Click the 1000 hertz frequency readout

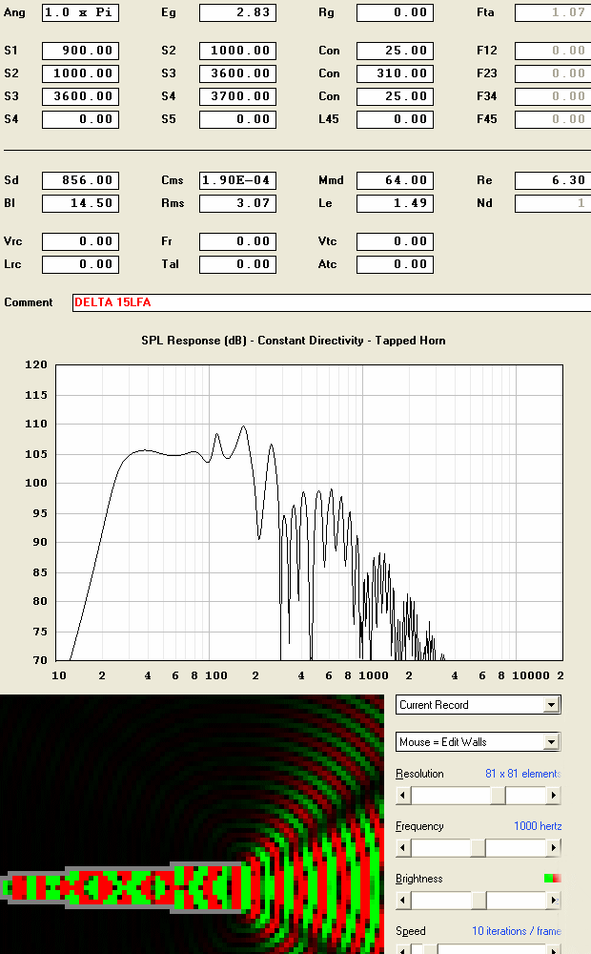(x=538, y=826)
